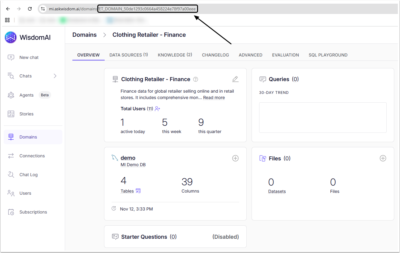Expand the Chats submenu chevron

[55, 76]
